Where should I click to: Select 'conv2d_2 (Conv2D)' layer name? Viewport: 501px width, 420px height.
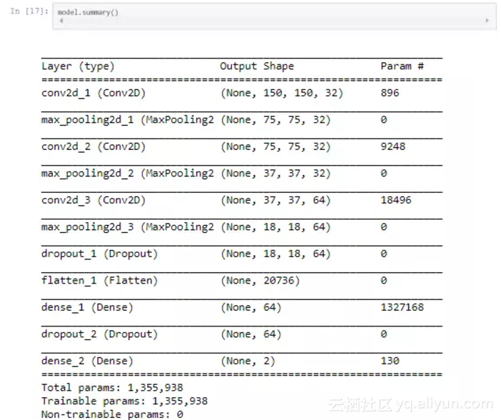[x=93, y=147]
